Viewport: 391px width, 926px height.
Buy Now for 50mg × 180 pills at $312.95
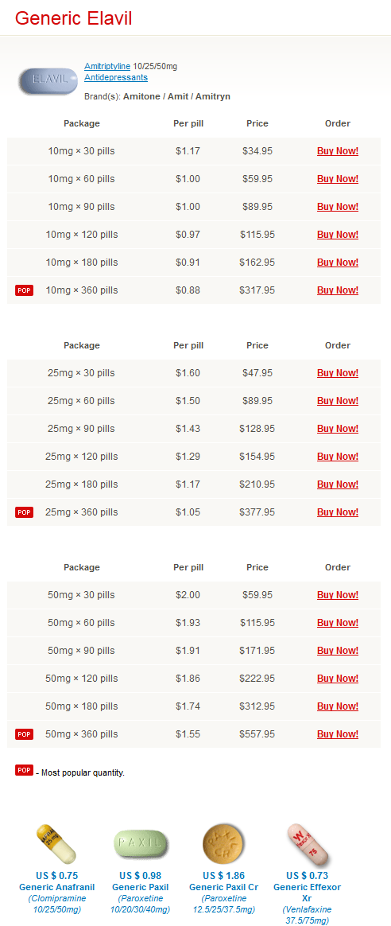point(337,706)
